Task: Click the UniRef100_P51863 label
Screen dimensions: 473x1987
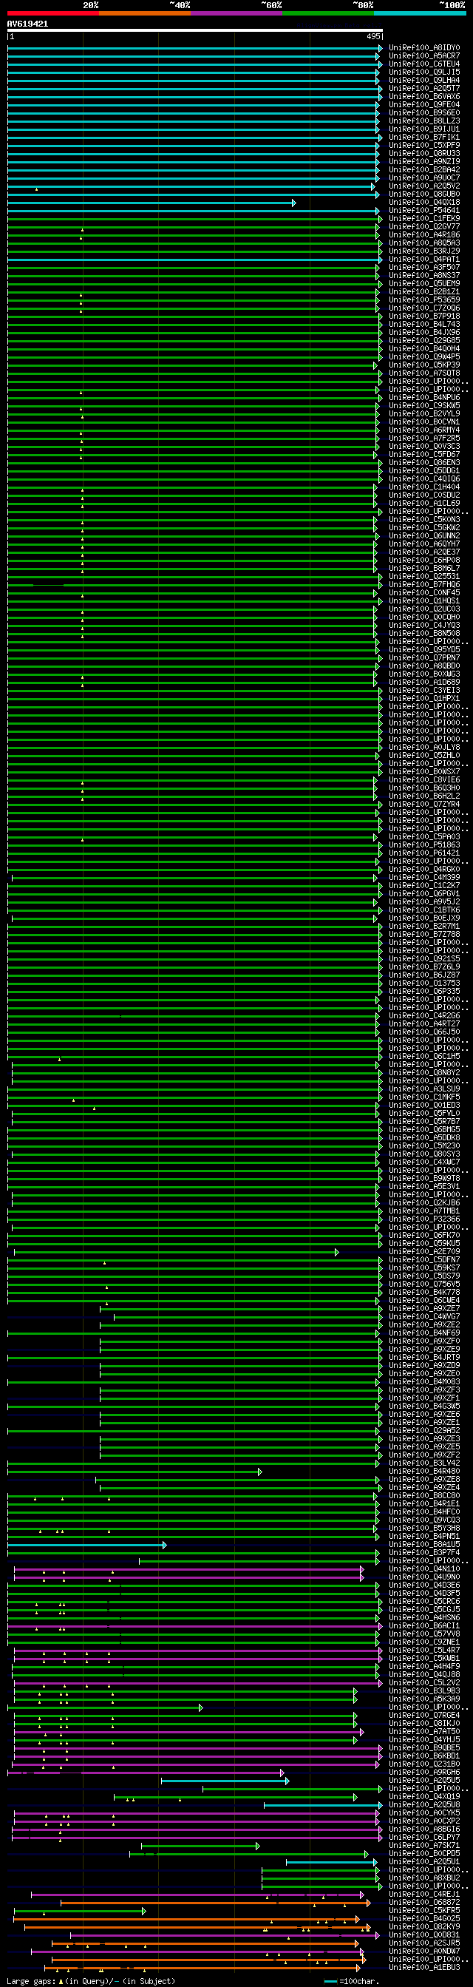Action: pyautogui.click(x=424, y=845)
